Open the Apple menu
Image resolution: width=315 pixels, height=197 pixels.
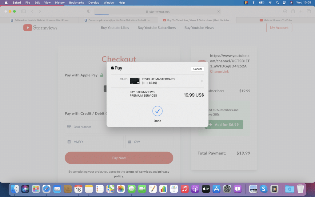[x=6, y=2]
